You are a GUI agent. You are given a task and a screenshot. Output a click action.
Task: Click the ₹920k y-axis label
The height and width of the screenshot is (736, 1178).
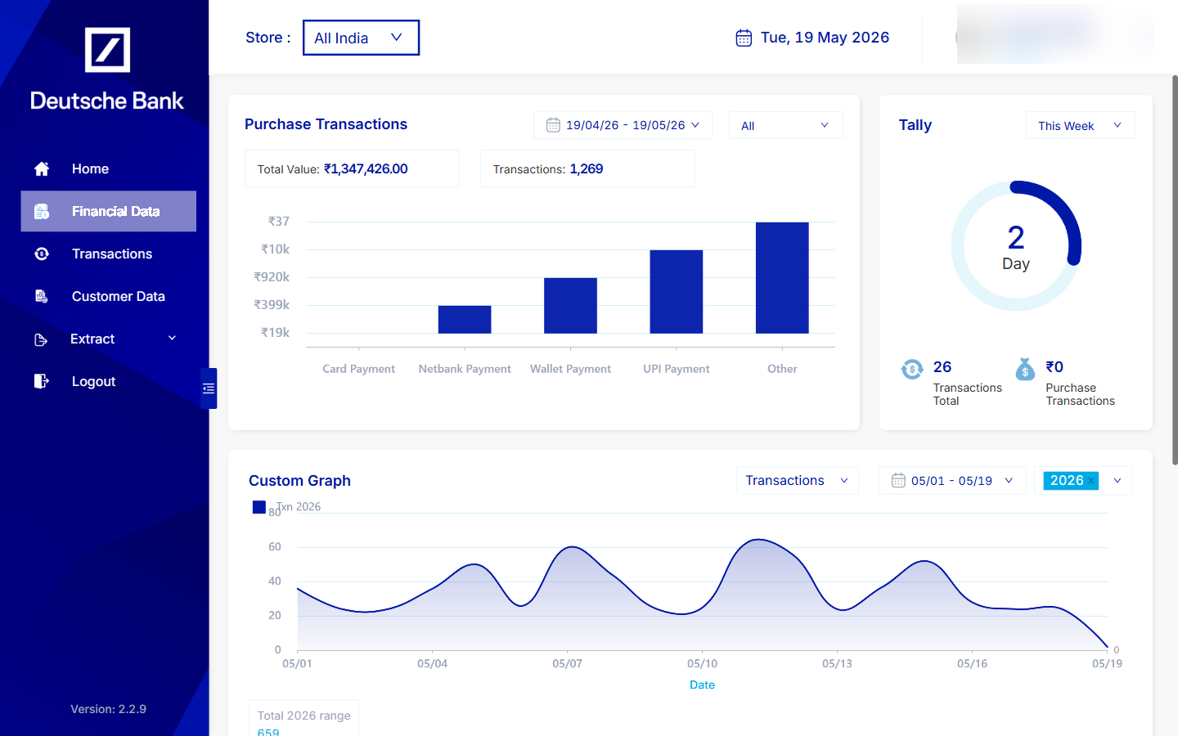pos(272,277)
